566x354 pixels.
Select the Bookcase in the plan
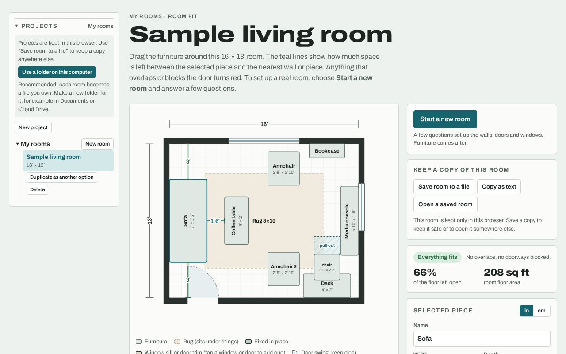[327, 151]
